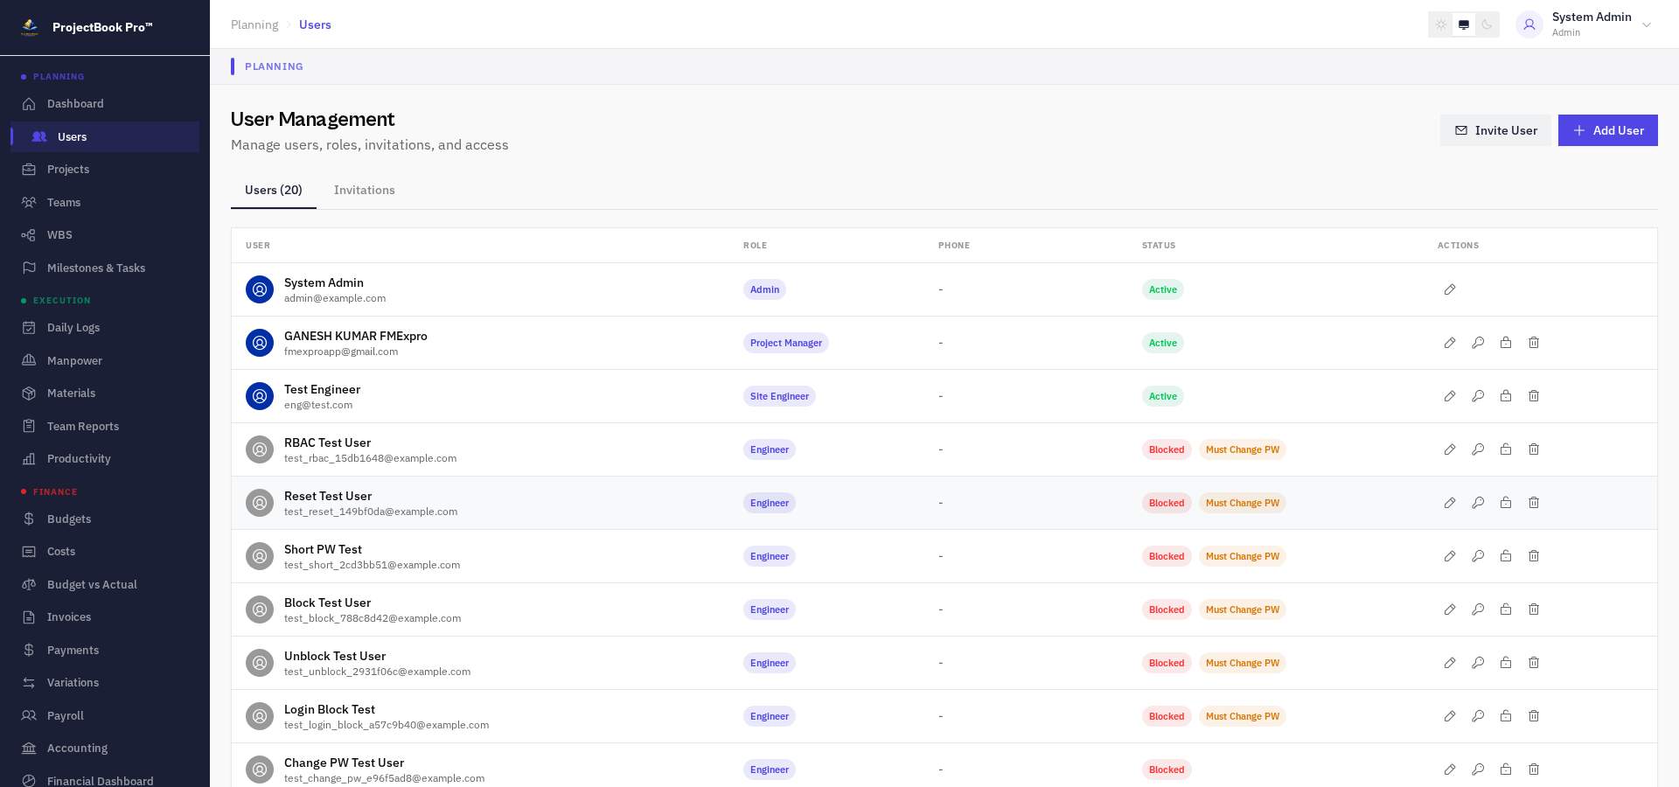
Task: Click Planning breadcrumb link
Action: pos(254,24)
